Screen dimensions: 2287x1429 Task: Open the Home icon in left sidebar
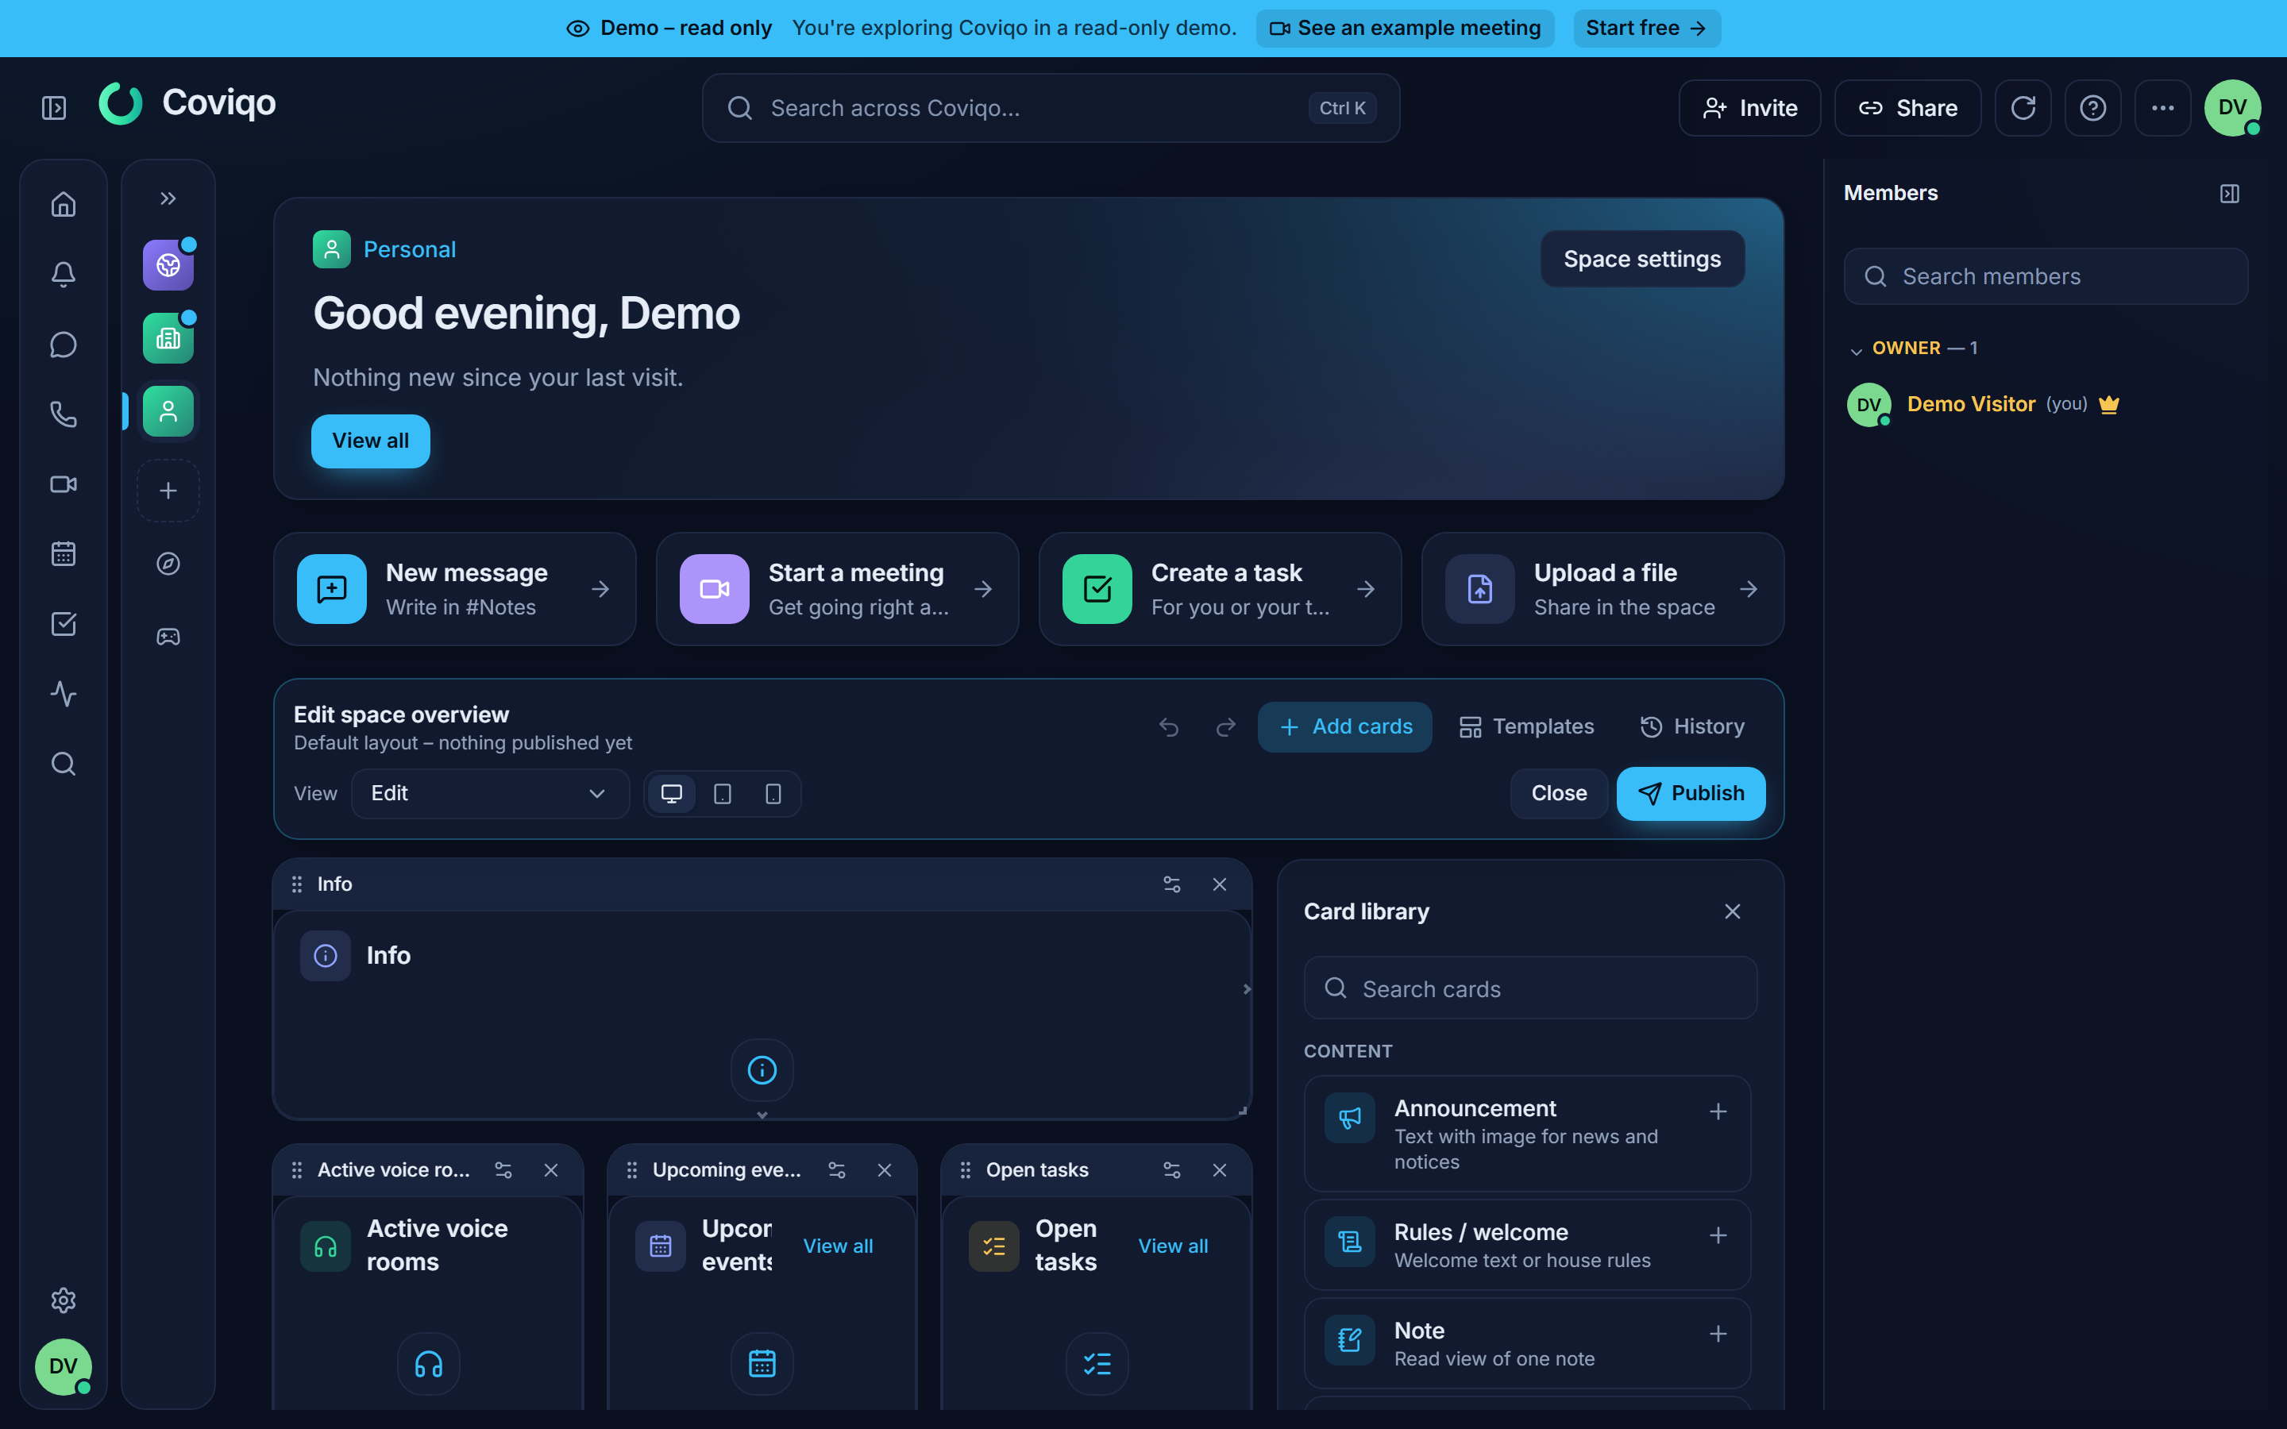click(64, 204)
